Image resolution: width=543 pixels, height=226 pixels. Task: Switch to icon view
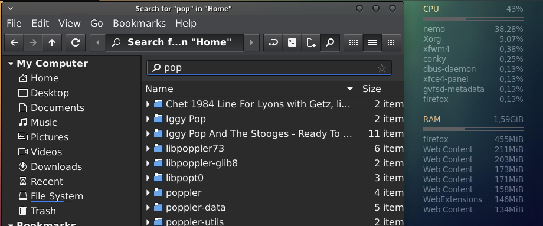tap(353, 42)
